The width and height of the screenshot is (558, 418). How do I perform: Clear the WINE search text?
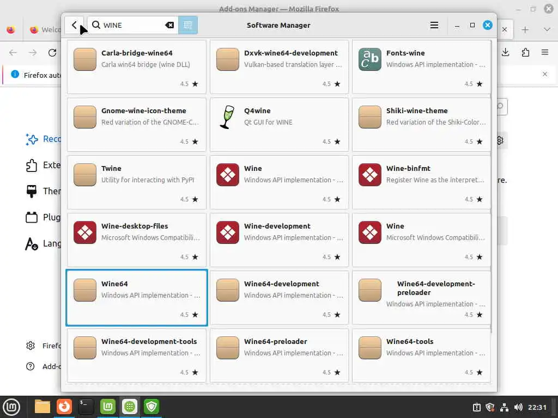pyautogui.click(x=169, y=25)
